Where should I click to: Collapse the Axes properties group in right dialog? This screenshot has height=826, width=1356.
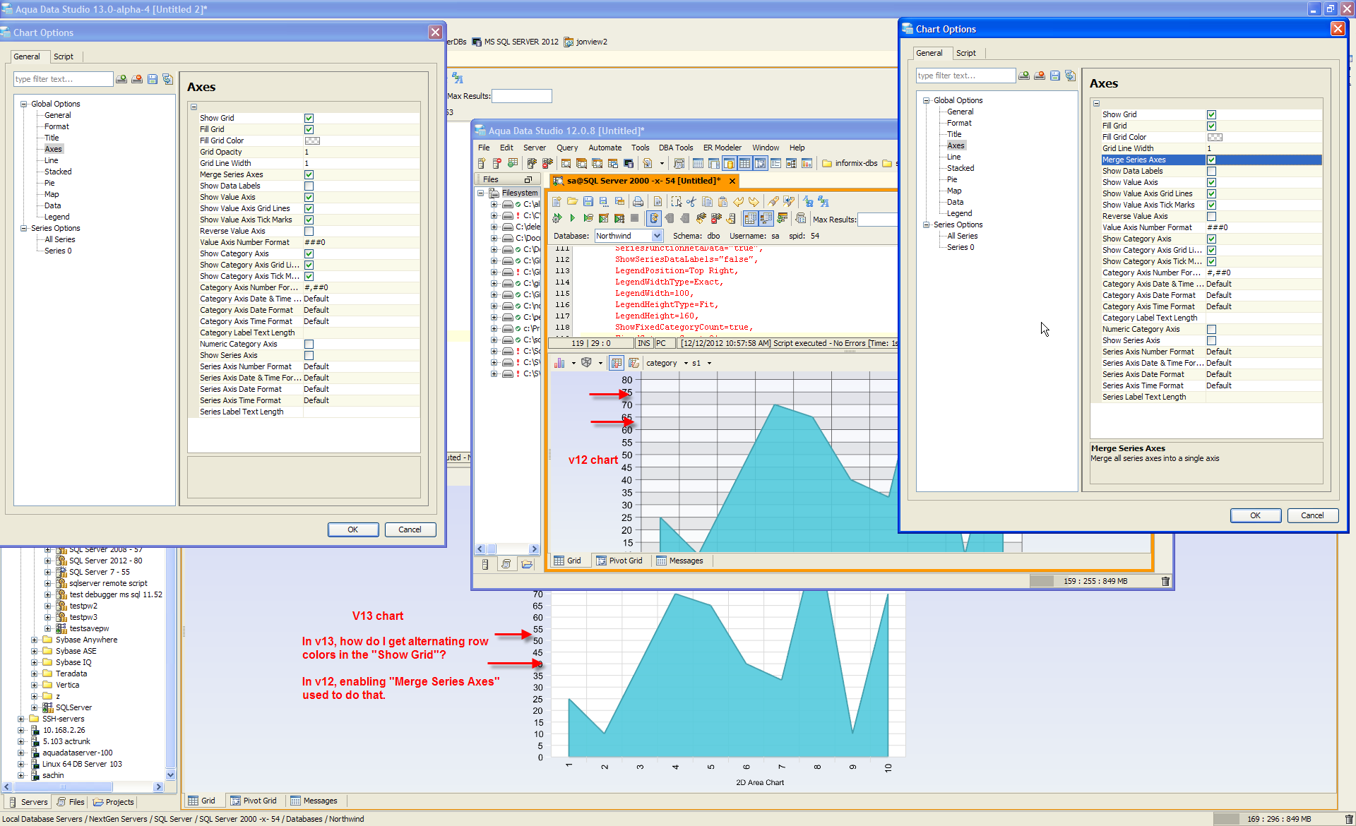[1096, 103]
